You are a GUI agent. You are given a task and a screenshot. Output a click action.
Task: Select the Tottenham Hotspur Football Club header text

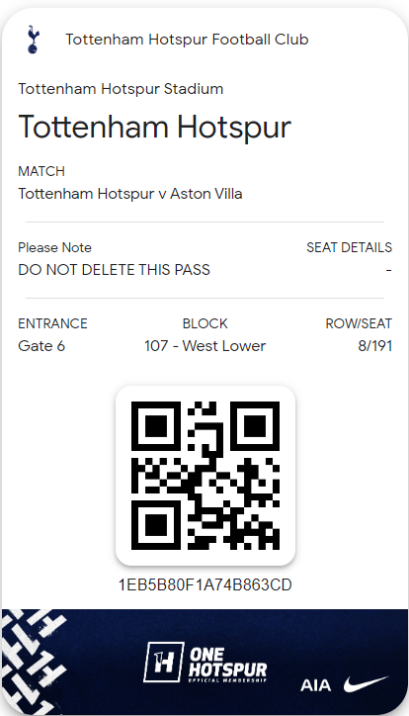[187, 40]
